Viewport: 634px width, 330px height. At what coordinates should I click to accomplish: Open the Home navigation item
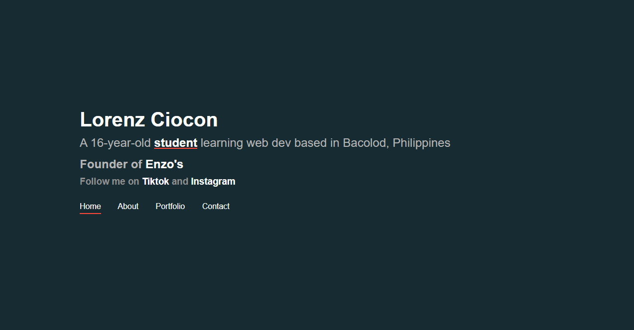[90, 207]
